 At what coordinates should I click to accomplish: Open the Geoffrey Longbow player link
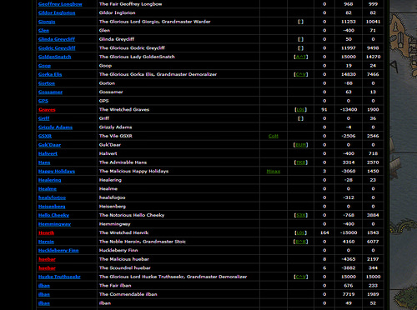(x=60, y=4)
